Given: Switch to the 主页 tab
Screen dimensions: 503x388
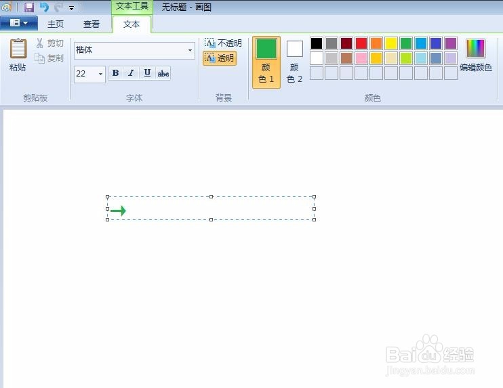Looking at the screenshot, I should pyautogui.click(x=56, y=24).
